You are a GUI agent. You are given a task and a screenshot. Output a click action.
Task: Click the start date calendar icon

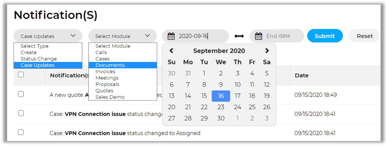click(x=171, y=36)
